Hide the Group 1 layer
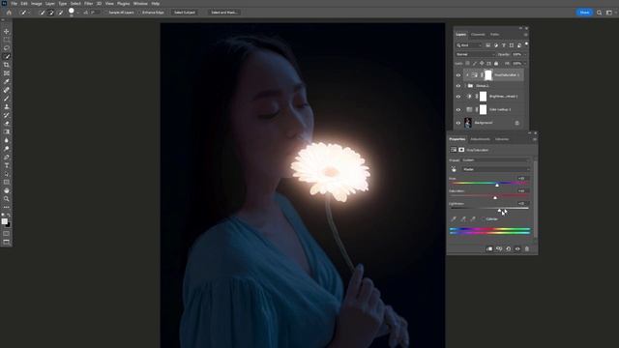The width and height of the screenshot is (619, 348). point(458,86)
